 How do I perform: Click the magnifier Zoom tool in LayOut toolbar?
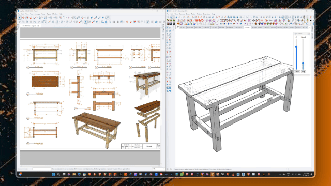point(108,18)
